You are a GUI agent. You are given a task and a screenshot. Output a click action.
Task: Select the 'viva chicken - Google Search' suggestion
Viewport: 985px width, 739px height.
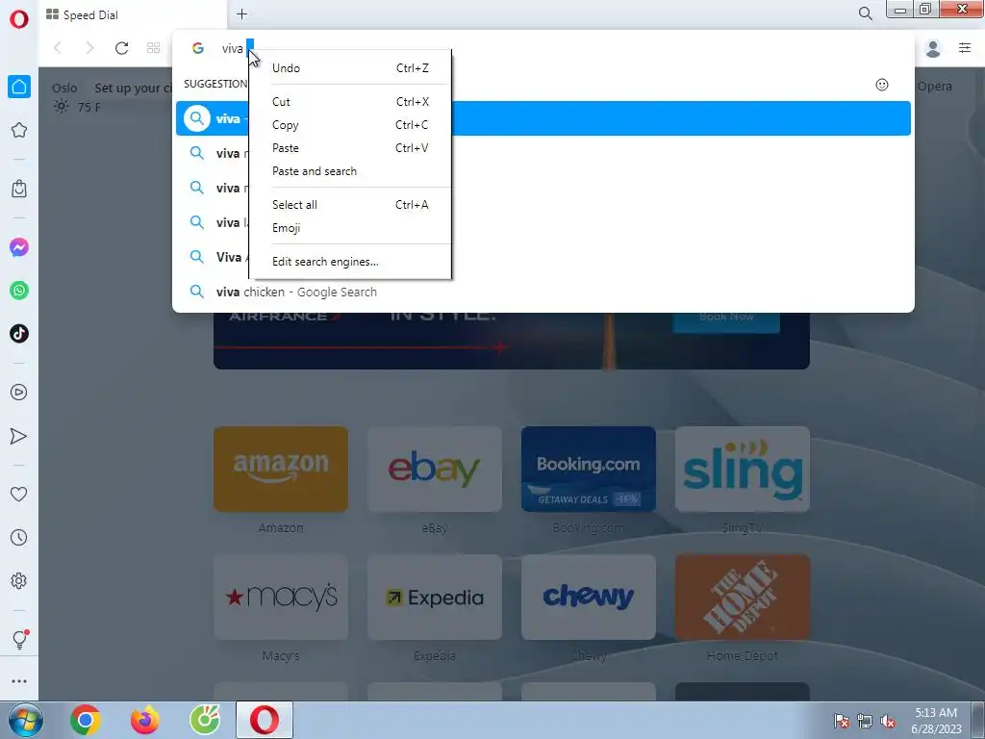coord(543,292)
